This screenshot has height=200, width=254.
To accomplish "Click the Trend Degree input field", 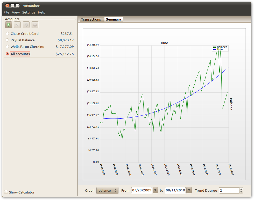I will click(229, 190).
